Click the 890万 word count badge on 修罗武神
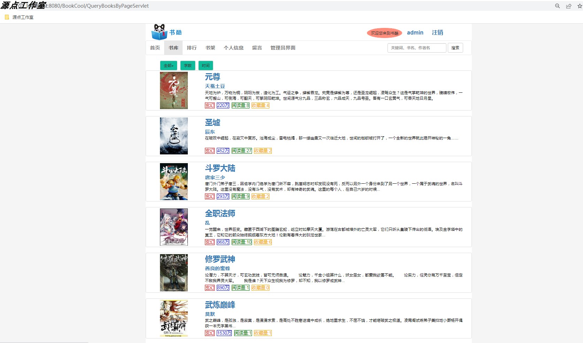Viewport: 583px width, 343px height. tap(222, 288)
